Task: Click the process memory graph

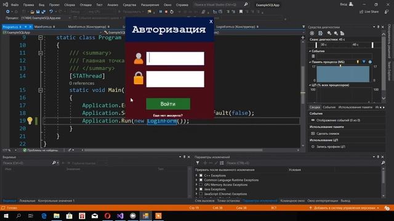Action: (x=344, y=74)
